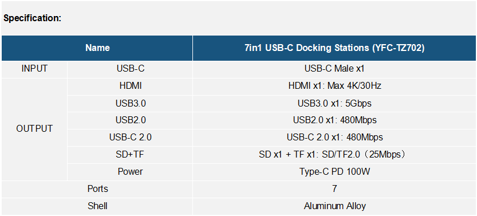This screenshot has width=477, height=216.
Task: Select the 5Gbps value cell
Action: (334, 104)
